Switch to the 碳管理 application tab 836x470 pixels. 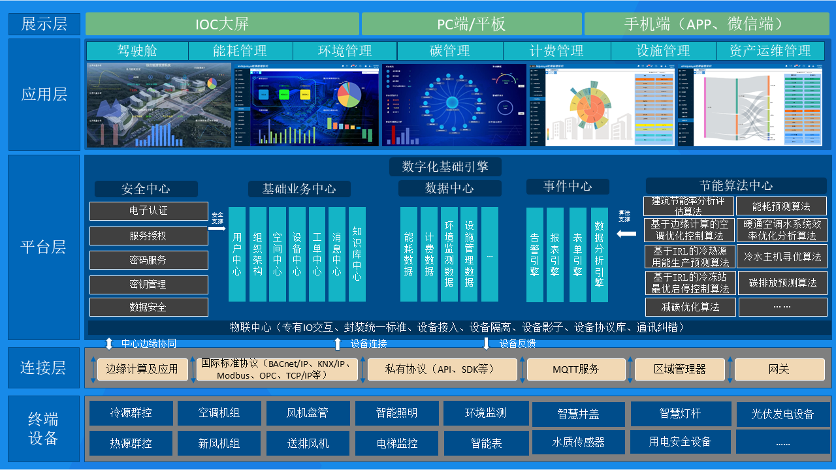pos(449,50)
